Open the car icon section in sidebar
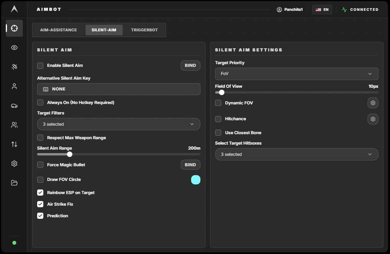Screen dimensions: 390x254 14,106
